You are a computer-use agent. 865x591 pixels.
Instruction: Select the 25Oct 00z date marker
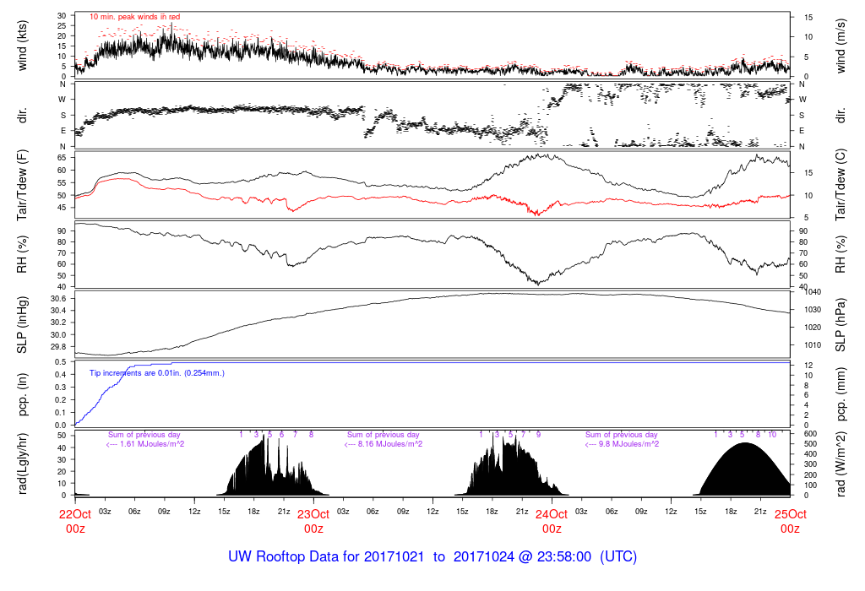(790, 521)
